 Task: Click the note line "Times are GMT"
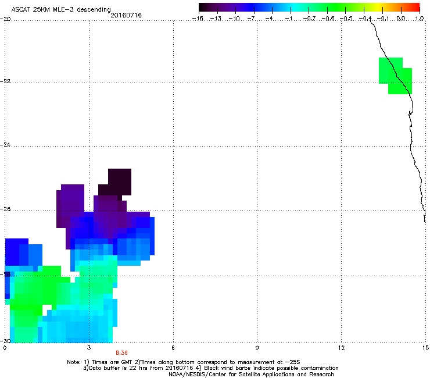point(184,362)
